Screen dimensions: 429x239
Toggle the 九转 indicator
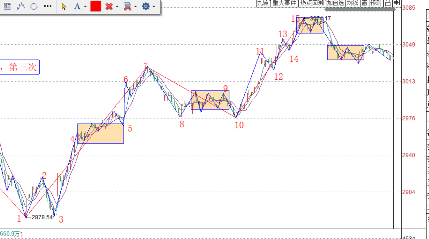(263, 3)
